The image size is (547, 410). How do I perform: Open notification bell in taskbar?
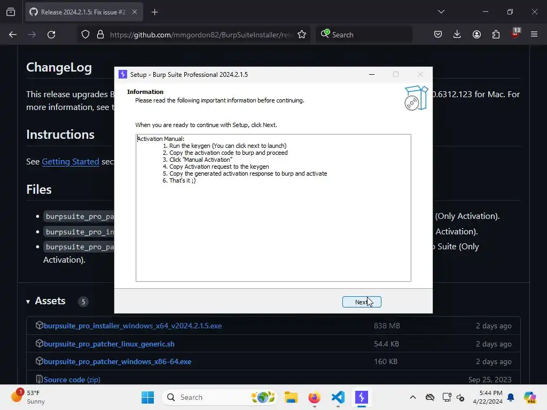511,397
